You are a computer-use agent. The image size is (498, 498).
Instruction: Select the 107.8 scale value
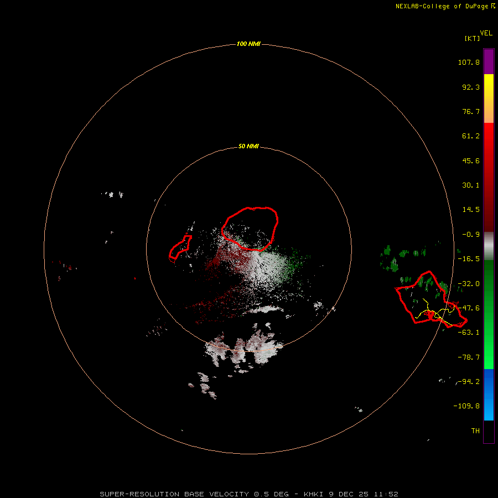click(469, 62)
